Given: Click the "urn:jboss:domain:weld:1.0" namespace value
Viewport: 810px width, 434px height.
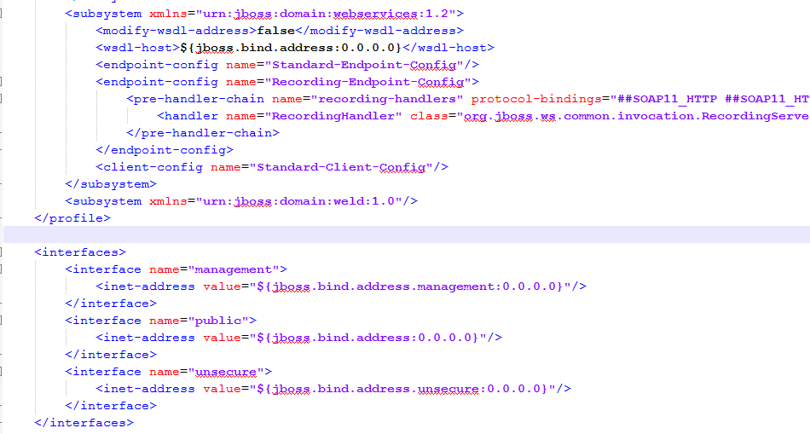Looking at the screenshot, I should point(299,201).
